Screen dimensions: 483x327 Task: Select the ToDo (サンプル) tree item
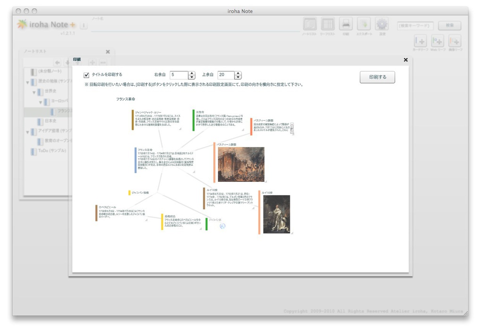pyautogui.click(x=49, y=151)
